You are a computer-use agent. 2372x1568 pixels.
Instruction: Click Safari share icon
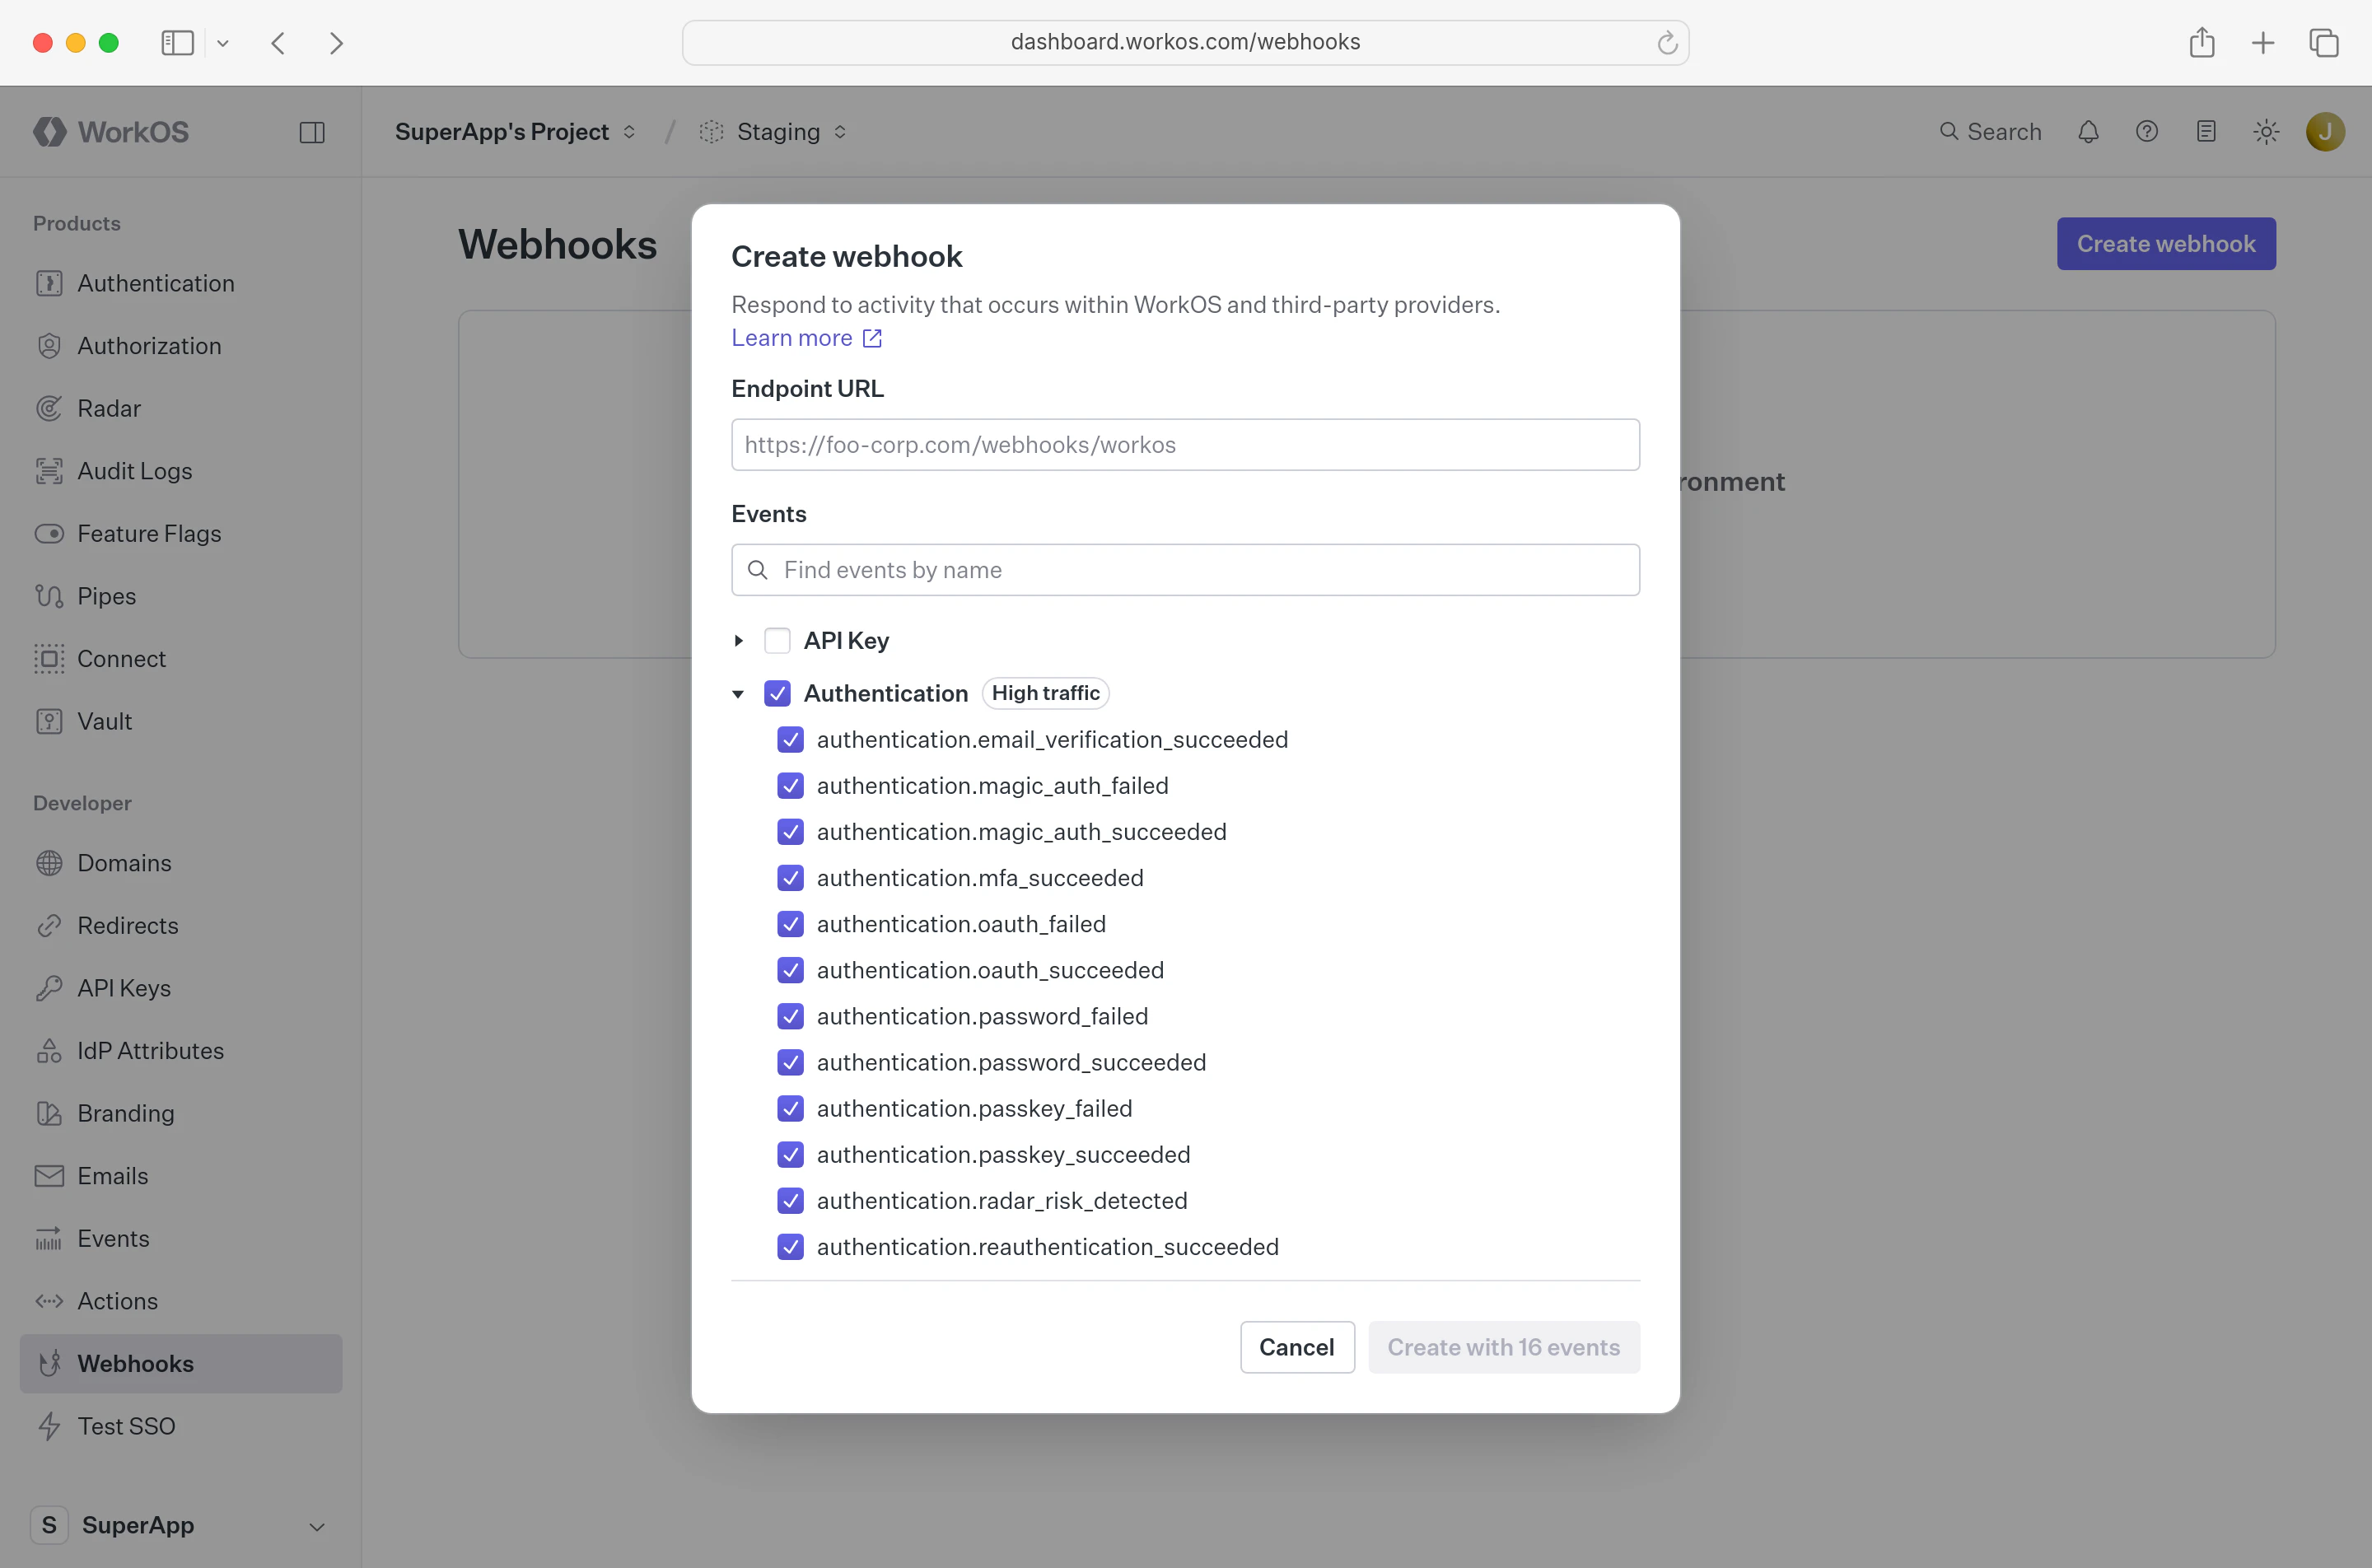pyautogui.click(x=2202, y=42)
